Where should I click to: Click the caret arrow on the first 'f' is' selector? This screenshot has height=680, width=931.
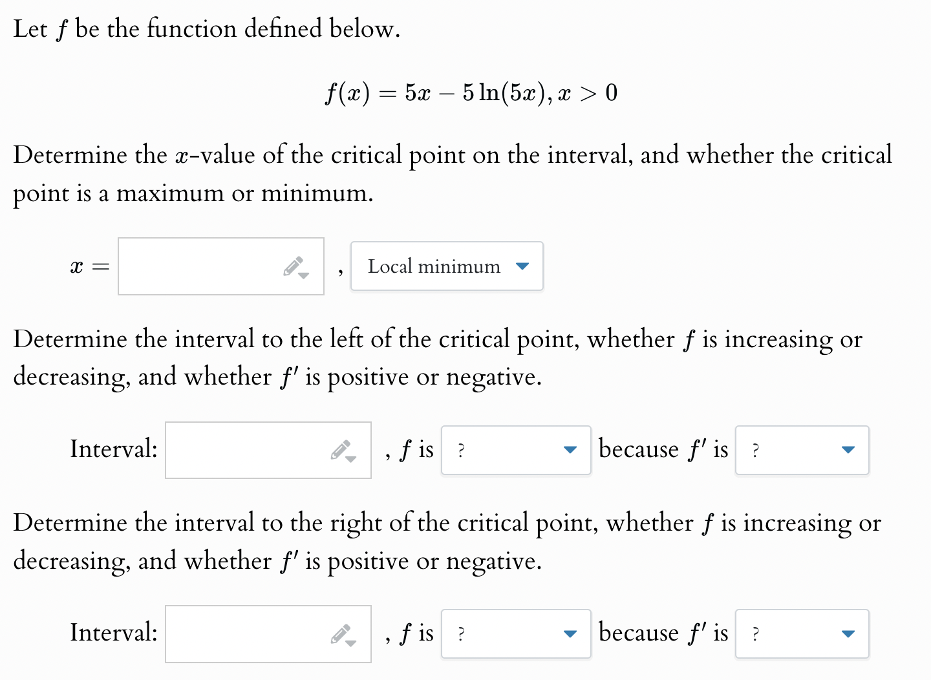click(848, 451)
